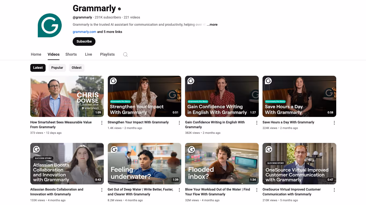The image size is (366, 205).
Task: Play the Feeling underwater? thumbnail
Action: pyautogui.click(x=145, y=164)
